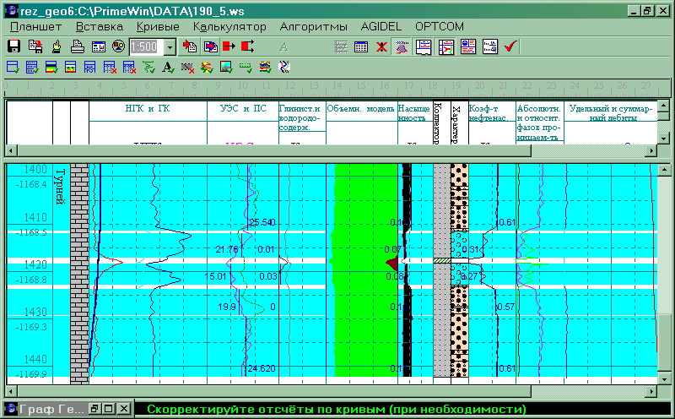
Task: Click header pane scroll-left arrow
Action: point(11,150)
